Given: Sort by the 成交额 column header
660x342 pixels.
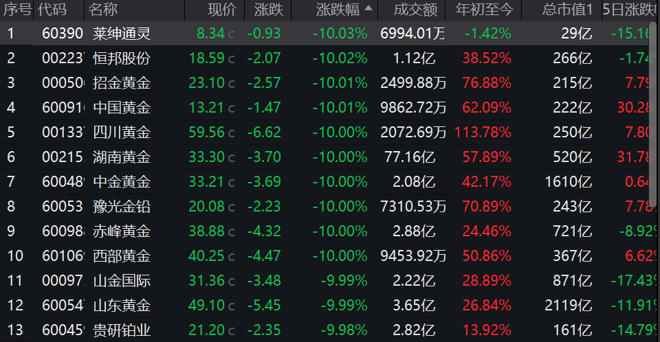Looking at the screenshot, I should click(415, 10).
